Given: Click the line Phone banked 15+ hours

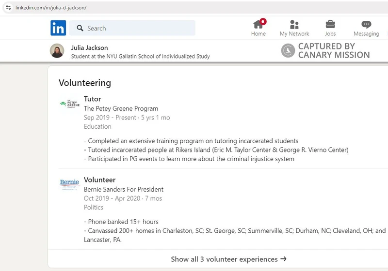Looking at the screenshot, I should (x=121, y=222).
